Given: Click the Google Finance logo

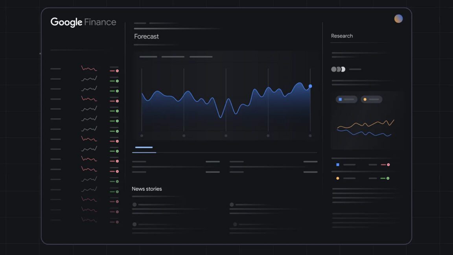Looking at the screenshot, I should (x=83, y=22).
